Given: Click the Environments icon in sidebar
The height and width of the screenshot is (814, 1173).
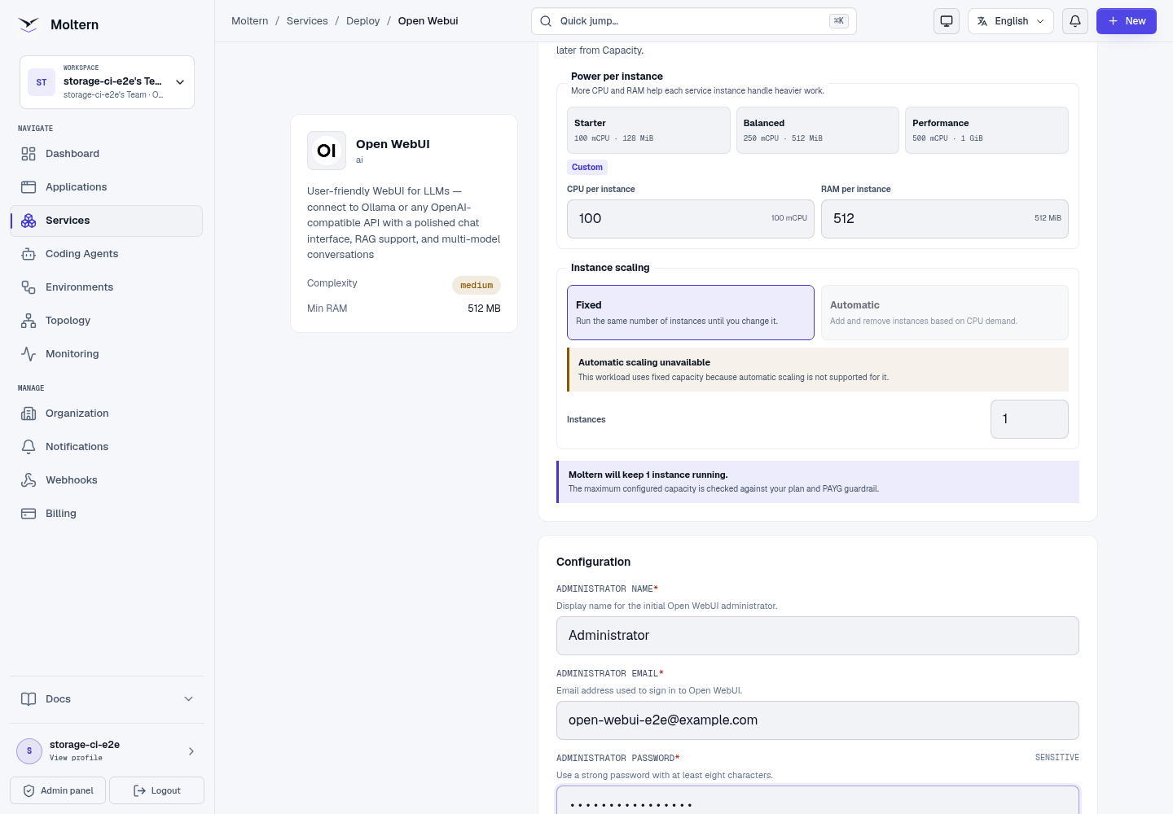Looking at the screenshot, I should 29,287.
